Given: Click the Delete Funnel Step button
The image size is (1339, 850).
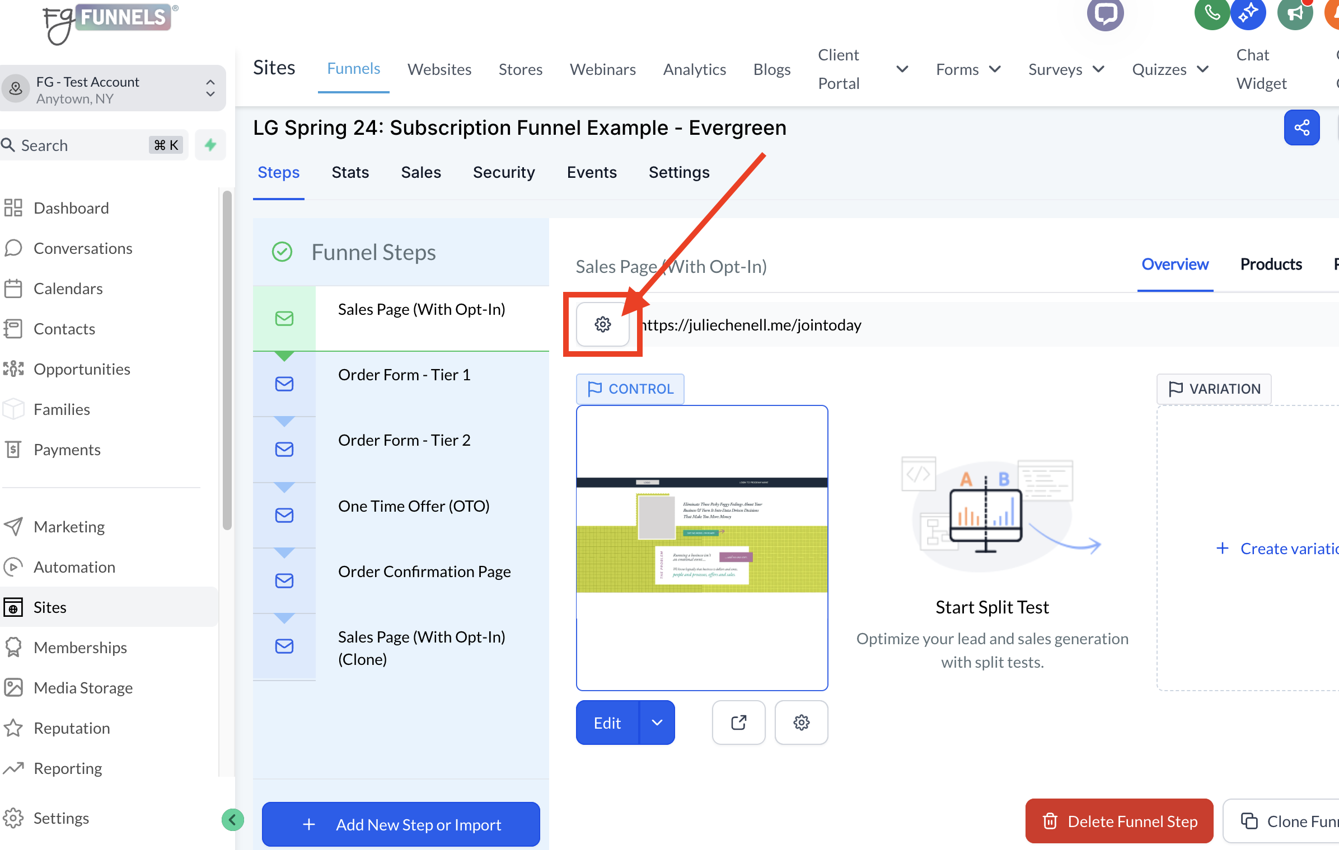Looking at the screenshot, I should coord(1119,821).
